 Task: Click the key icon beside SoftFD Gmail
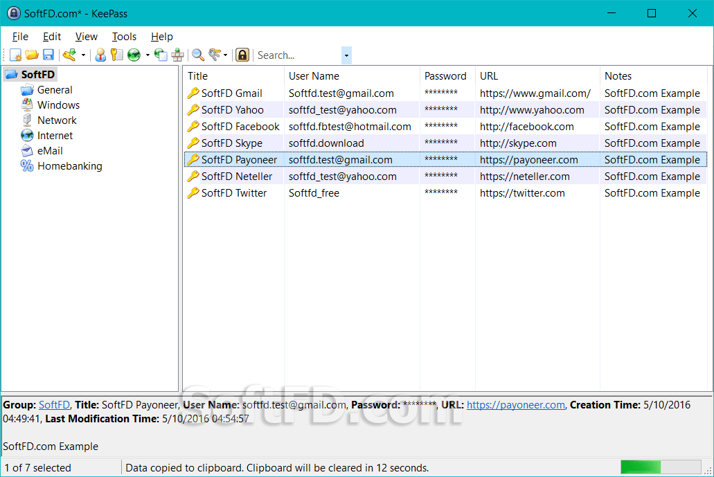click(x=193, y=93)
